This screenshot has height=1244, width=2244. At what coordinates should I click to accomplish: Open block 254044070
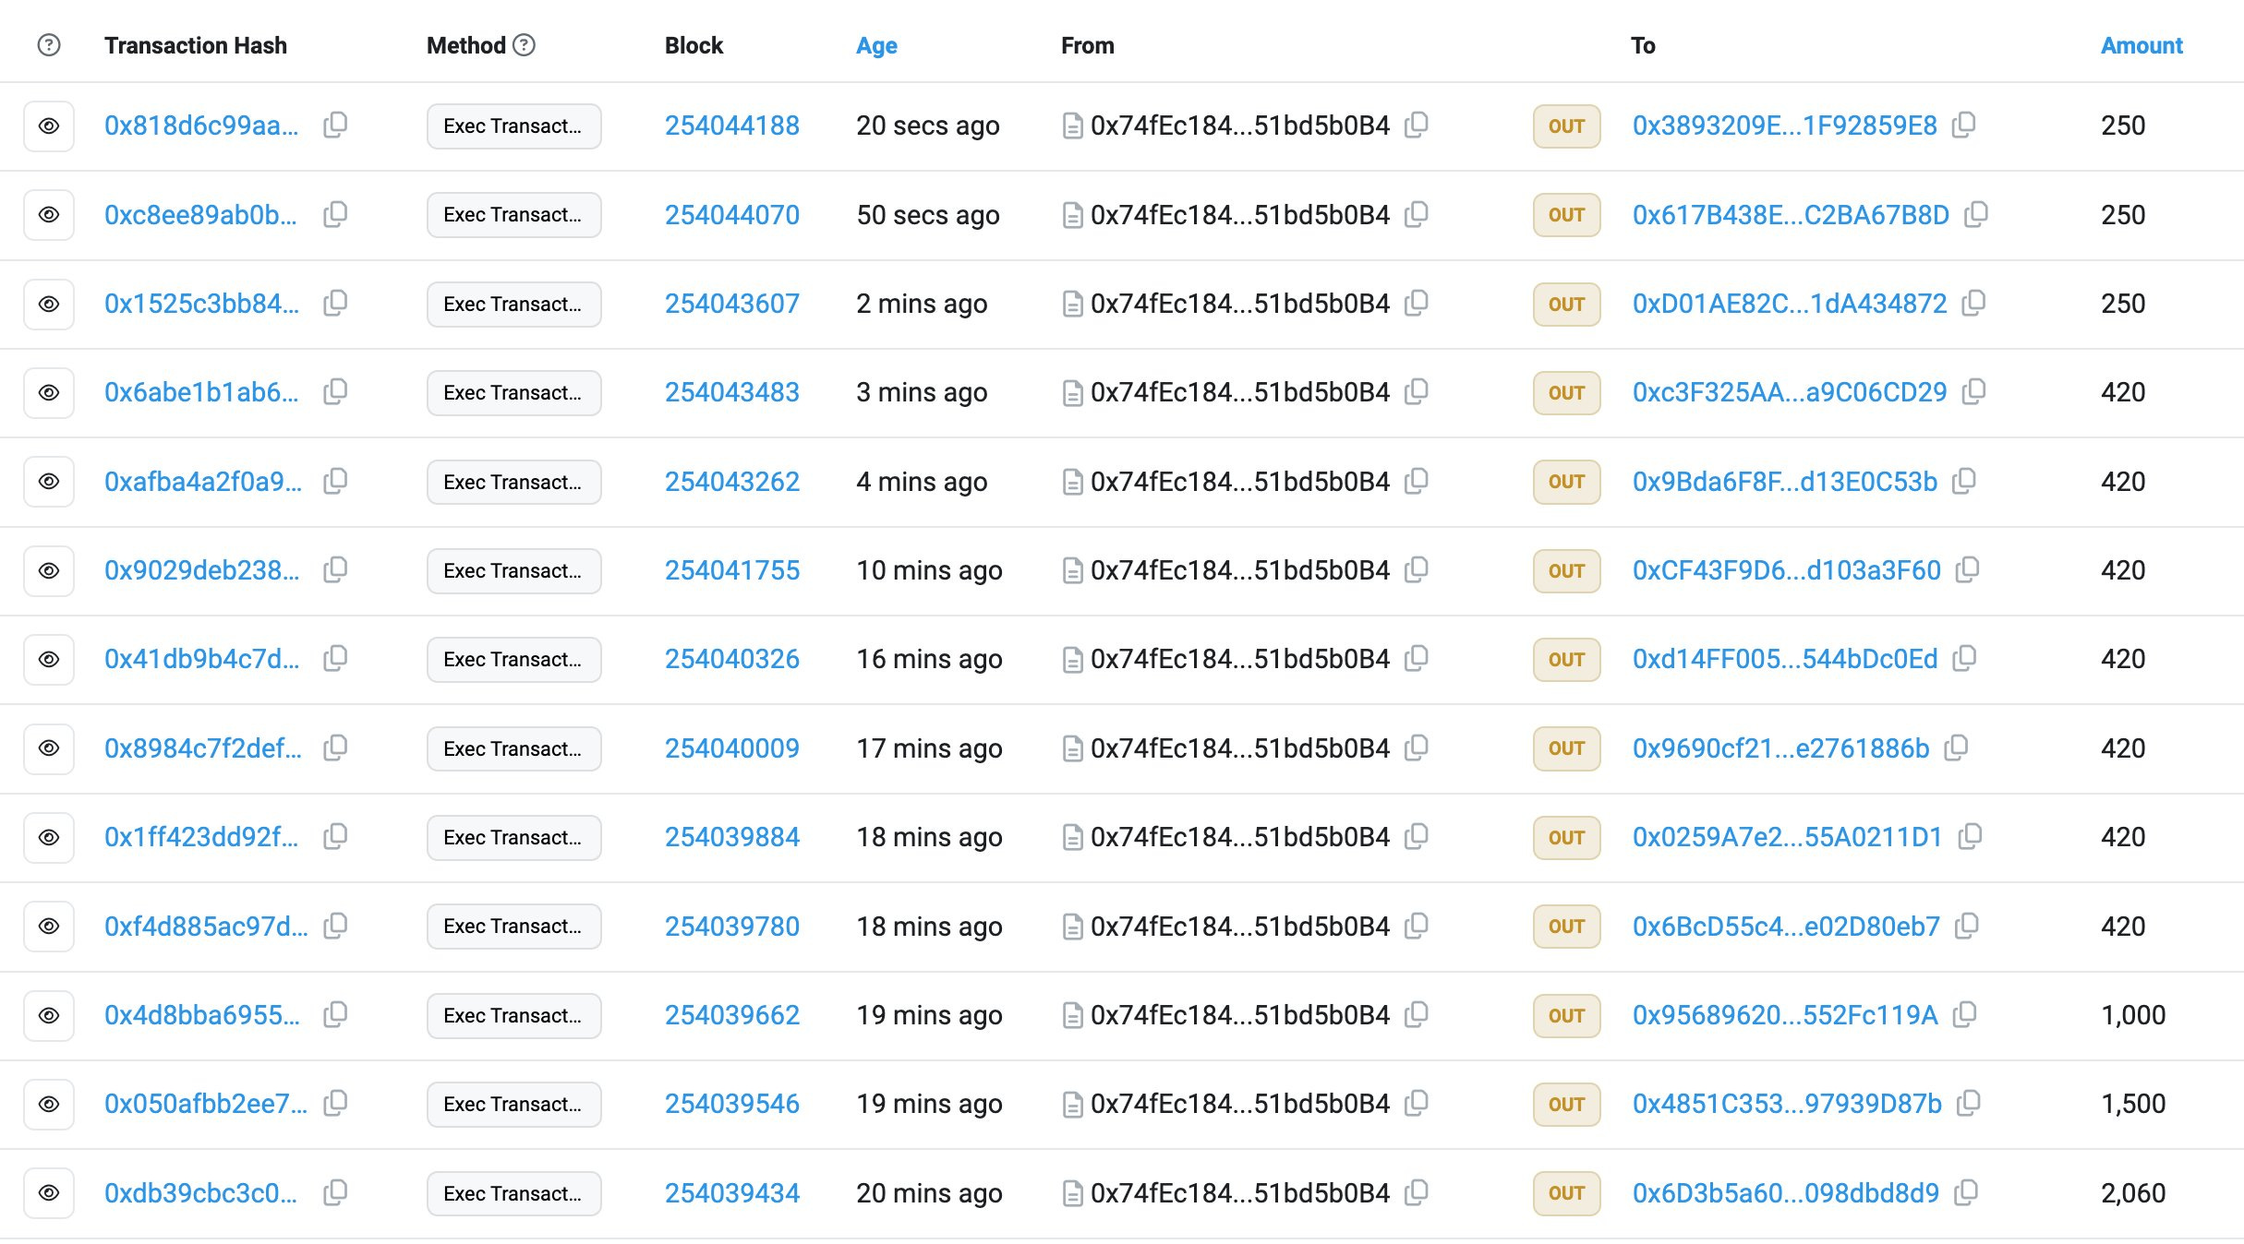(x=732, y=215)
